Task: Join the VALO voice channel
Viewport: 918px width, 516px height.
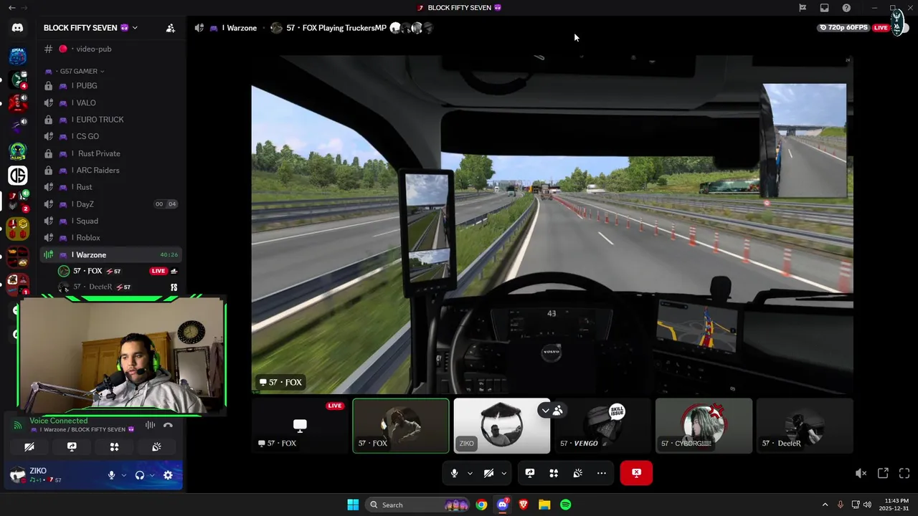Action: (111, 103)
